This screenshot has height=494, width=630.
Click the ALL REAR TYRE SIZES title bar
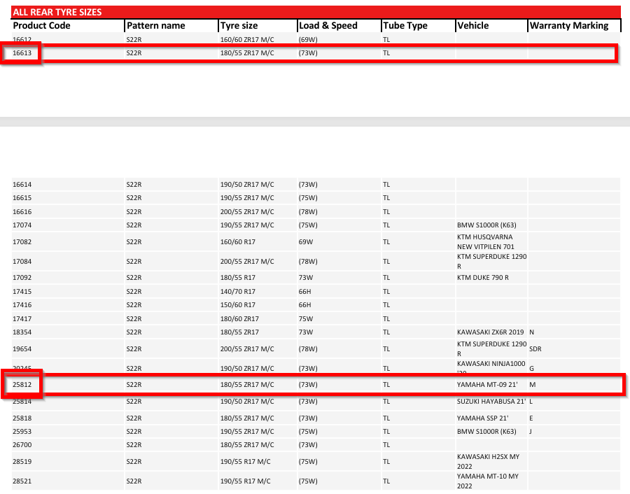(315, 12)
